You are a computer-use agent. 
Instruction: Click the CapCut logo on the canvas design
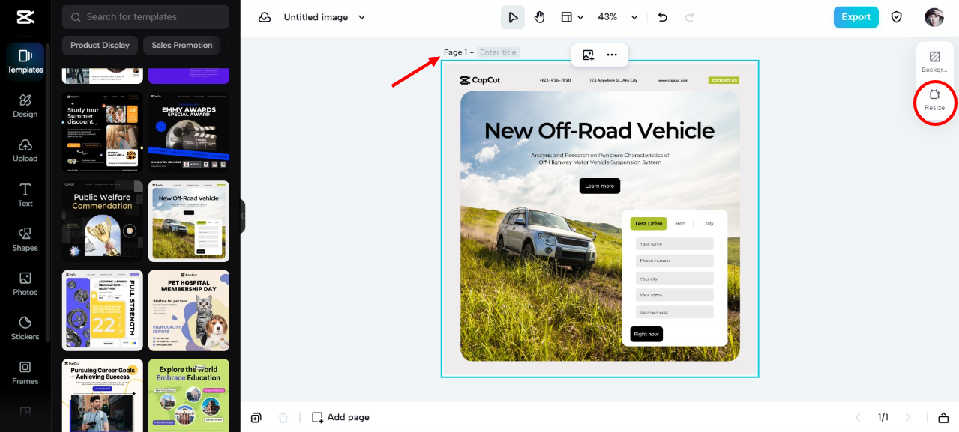point(480,80)
